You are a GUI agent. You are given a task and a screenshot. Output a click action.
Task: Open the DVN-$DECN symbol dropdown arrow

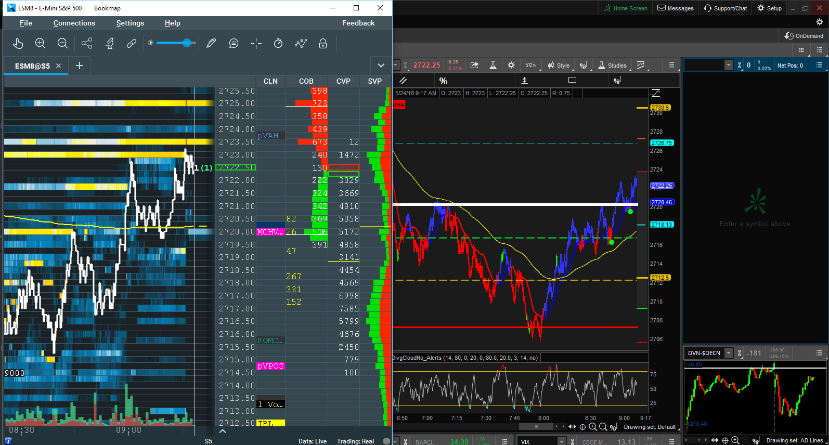click(729, 353)
